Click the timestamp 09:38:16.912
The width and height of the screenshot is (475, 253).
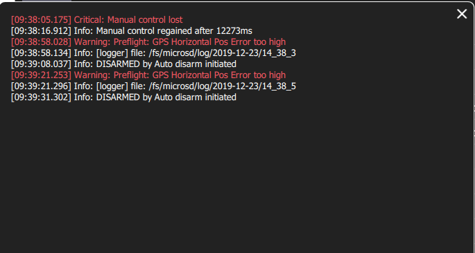click(41, 31)
